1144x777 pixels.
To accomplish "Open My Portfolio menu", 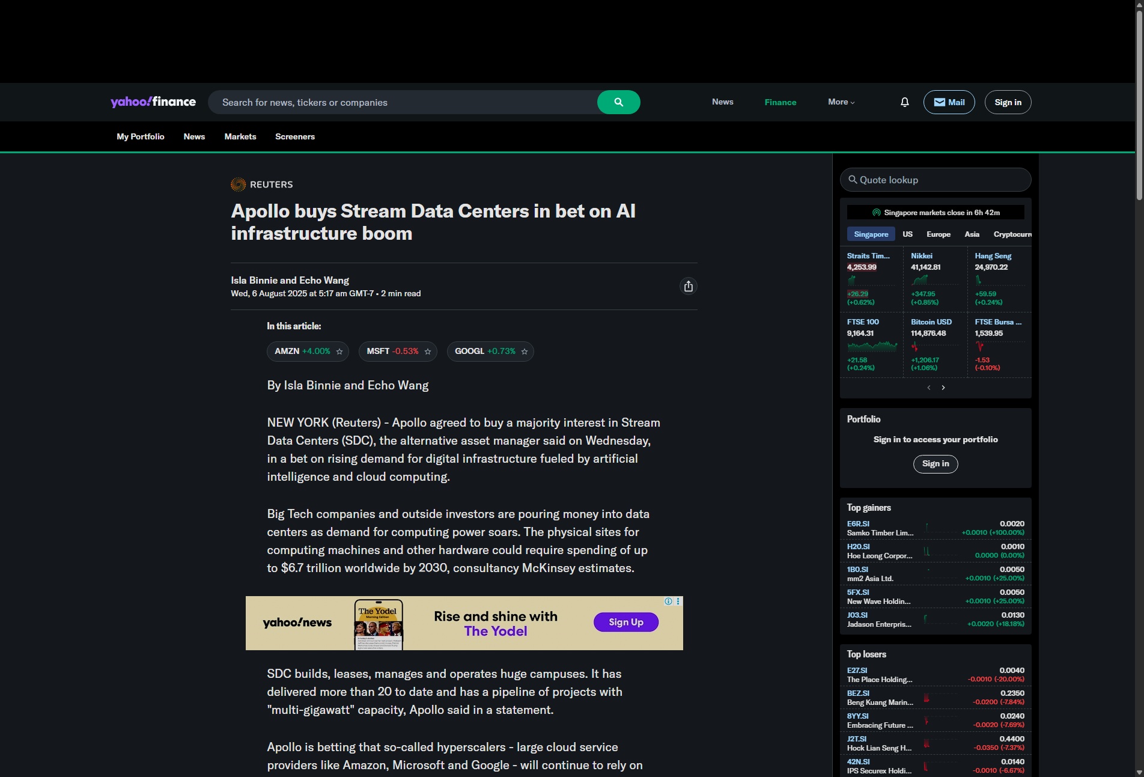I will (141, 136).
